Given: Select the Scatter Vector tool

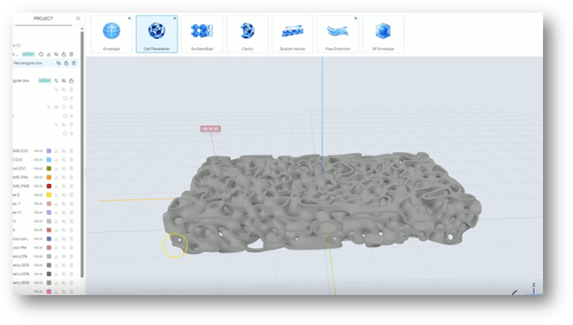Looking at the screenshot, I should tap(292, 34).
